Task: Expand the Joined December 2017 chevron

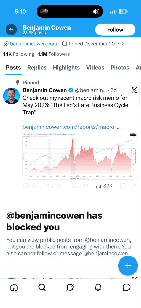Action: (x=123, y=44)
